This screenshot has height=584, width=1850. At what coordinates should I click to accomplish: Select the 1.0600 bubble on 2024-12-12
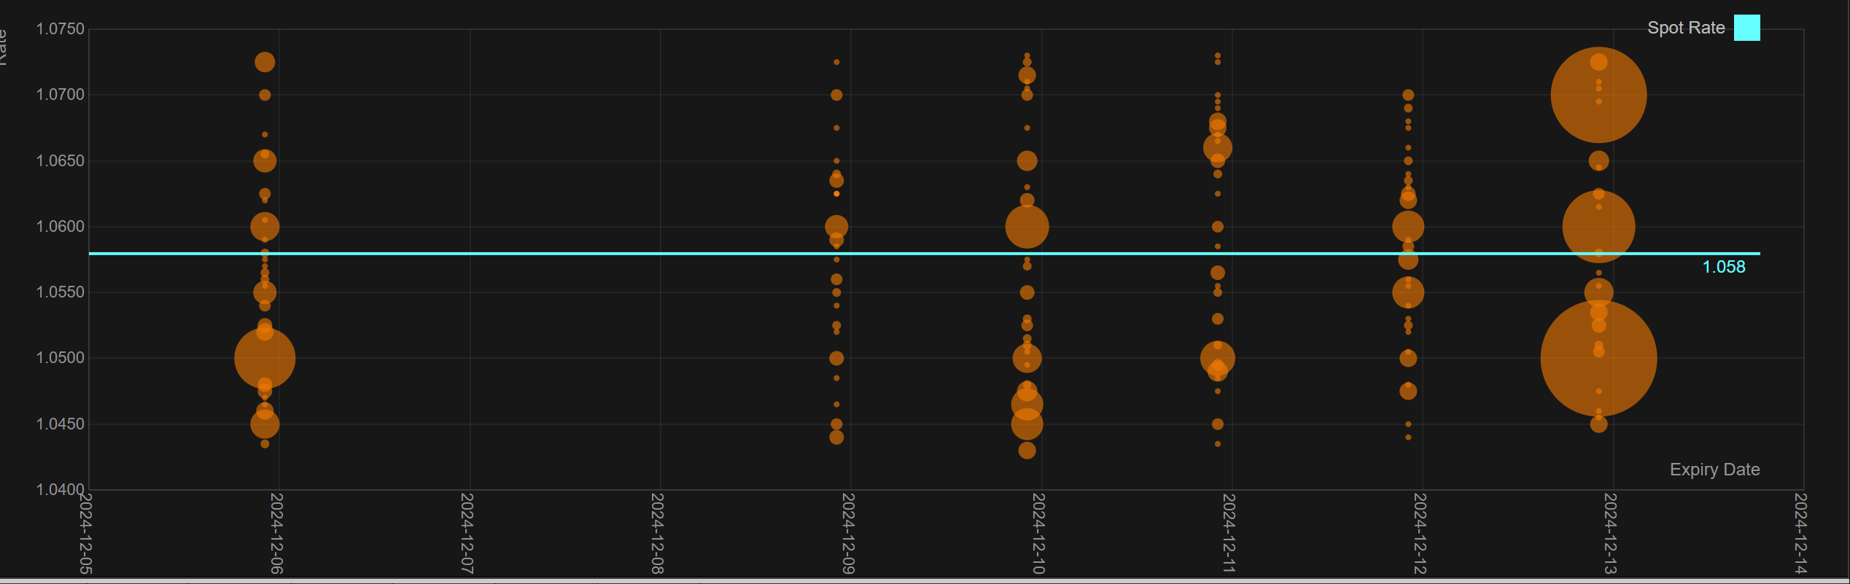coord(1408,227)
